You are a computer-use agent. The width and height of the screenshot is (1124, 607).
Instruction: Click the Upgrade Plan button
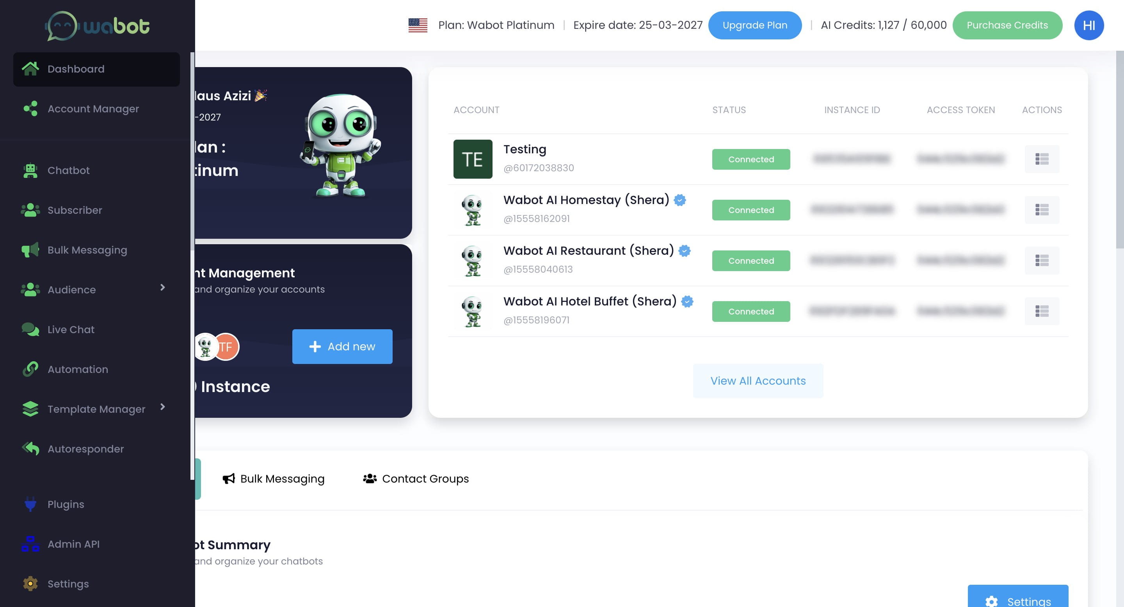coord(754,25)
